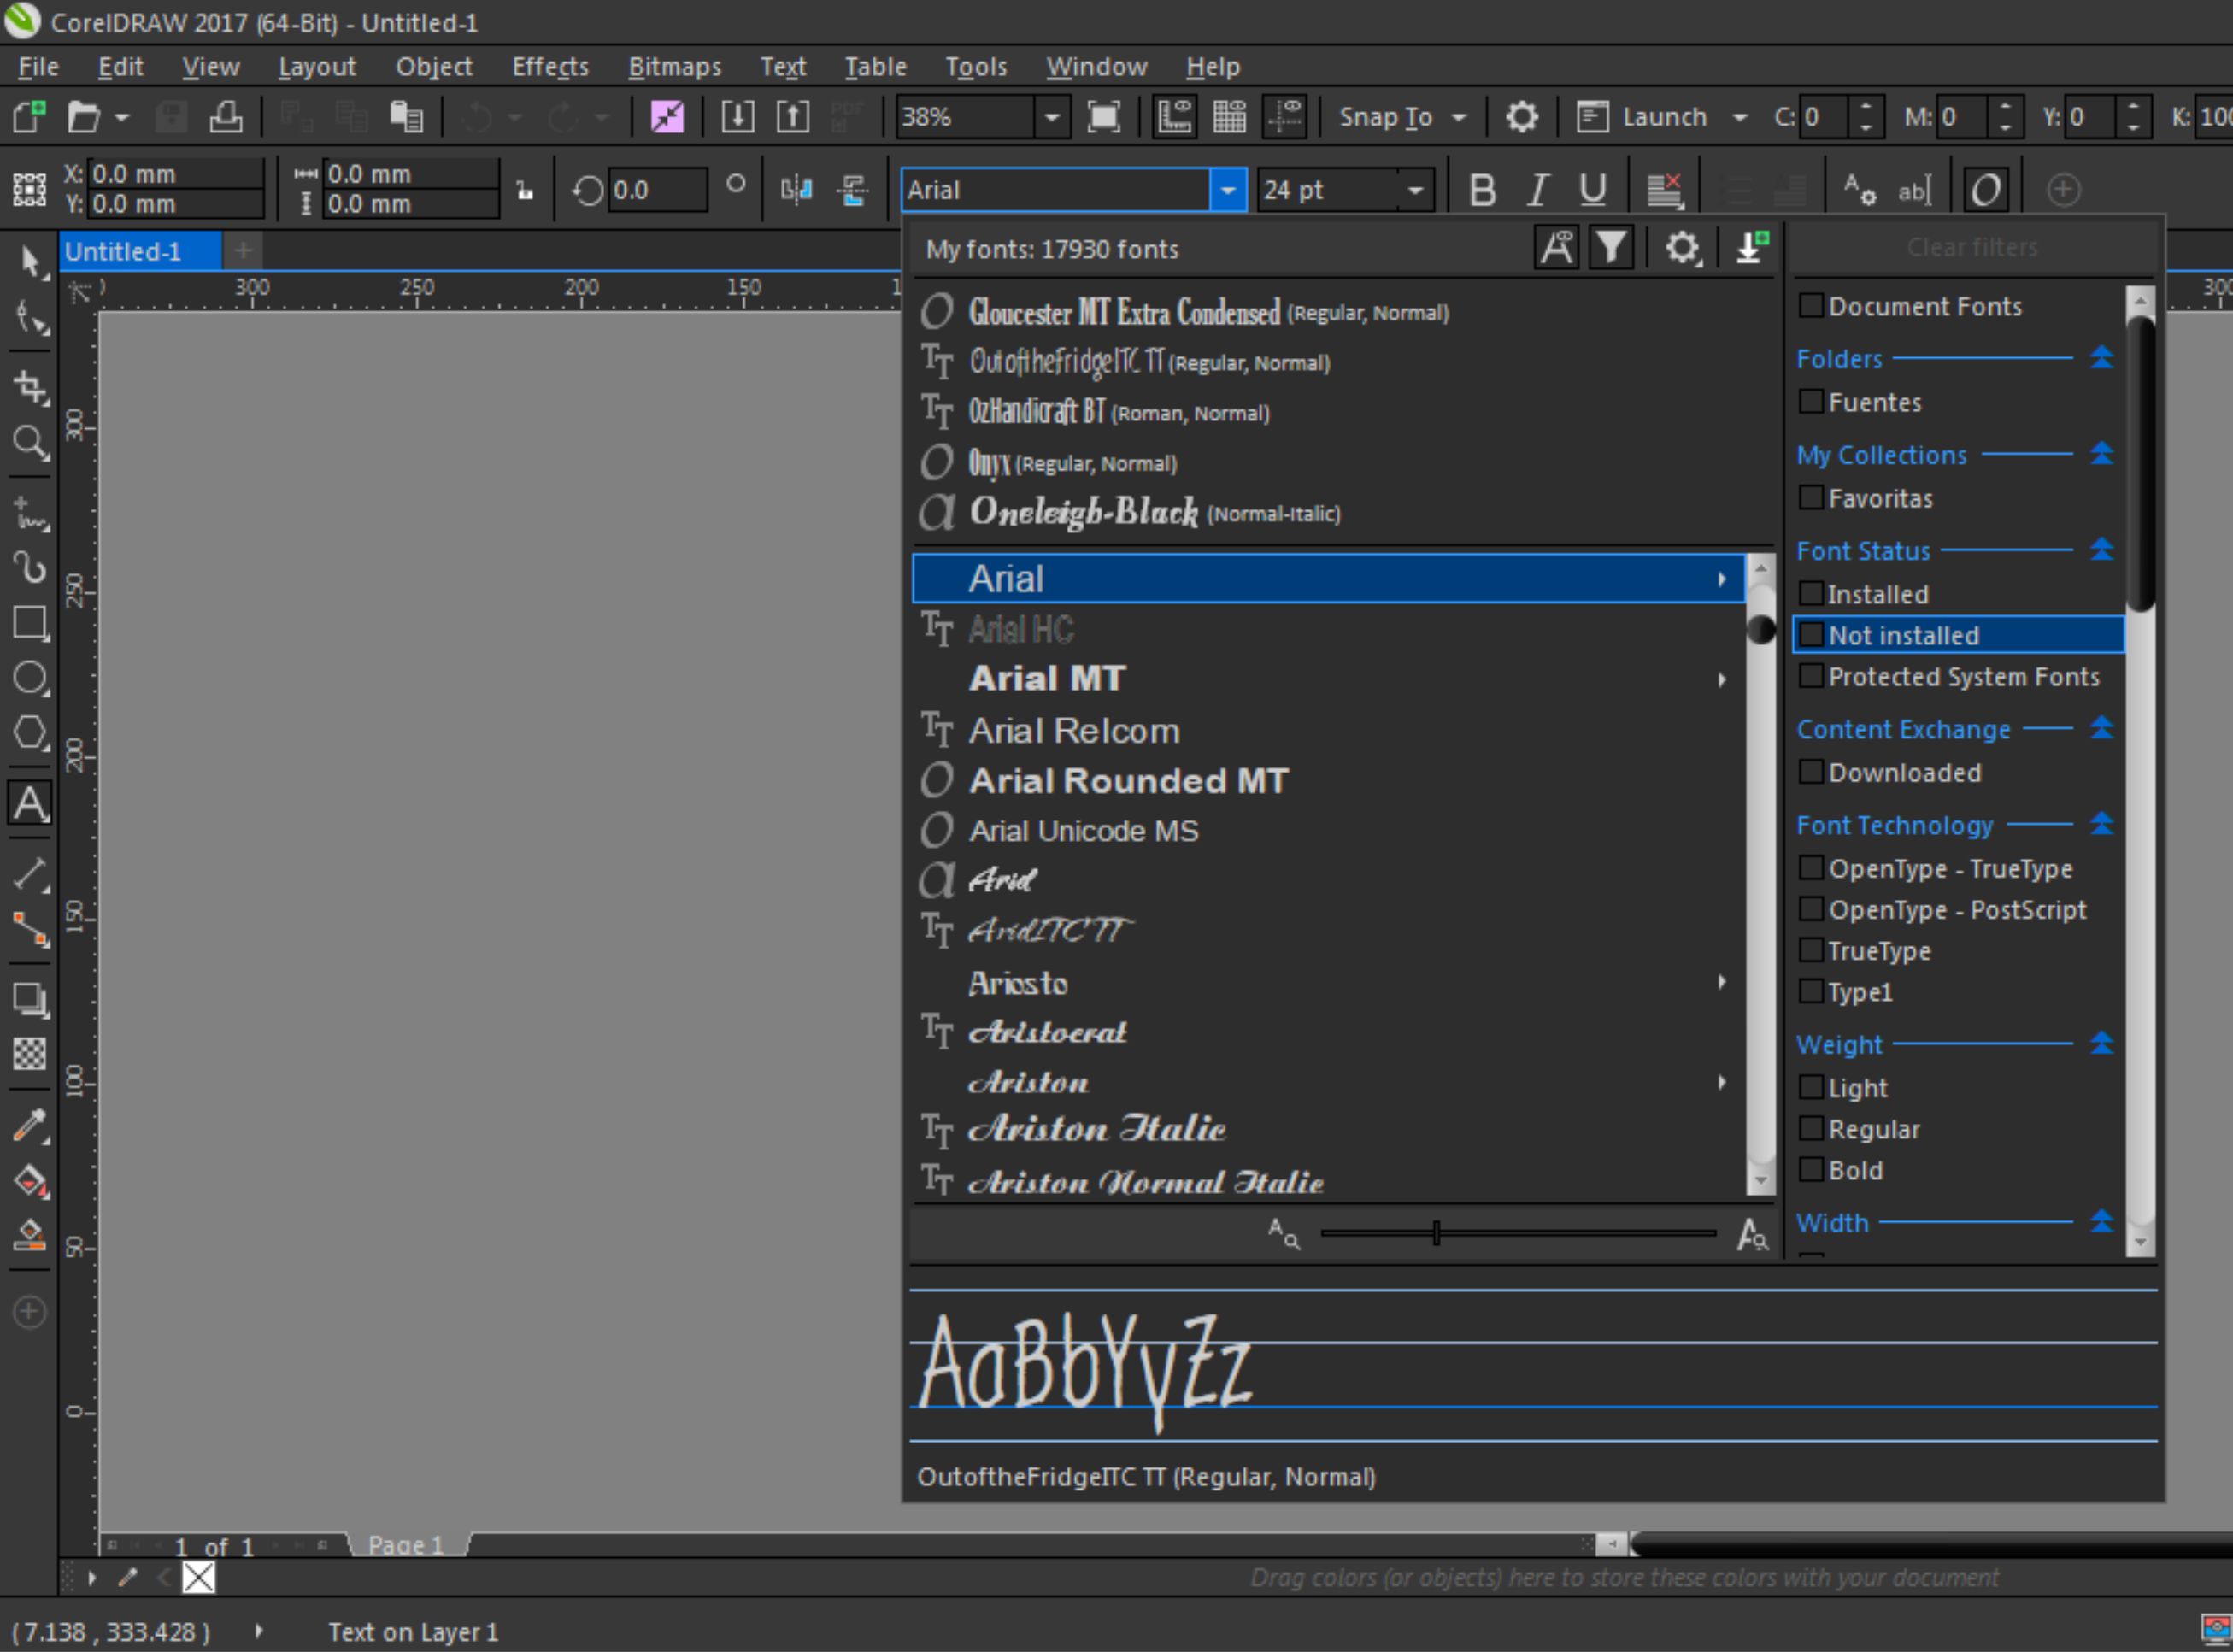The image size is (2233, 1652).
Task: Select the Connector tool
Action: pos(30,929)
